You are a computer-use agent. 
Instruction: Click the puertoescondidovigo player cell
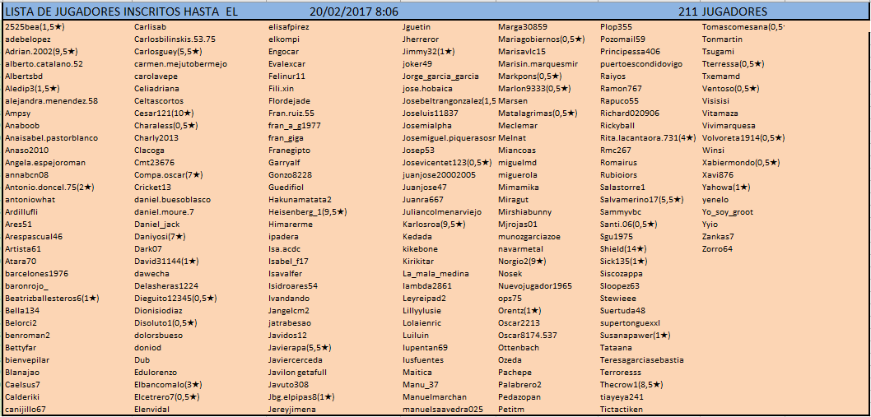click(x=641, y=63)
